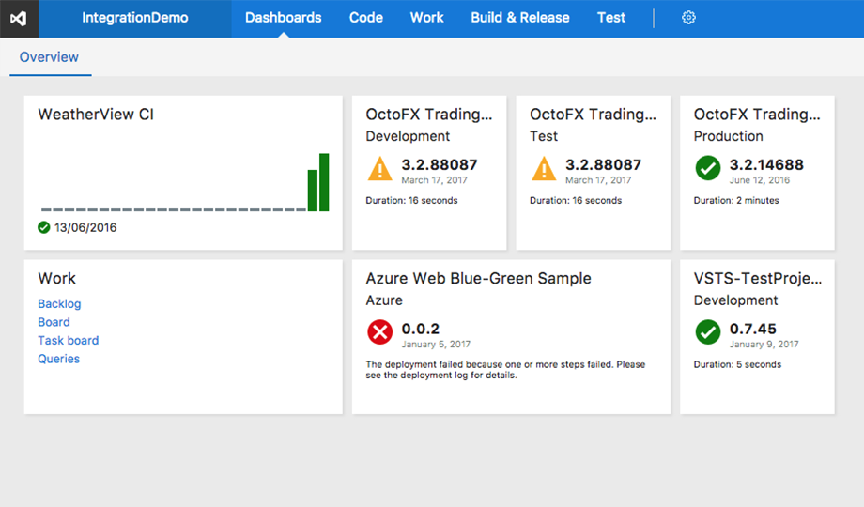
Task: Click the deployment failed message text
Action: tap(505, 370)
